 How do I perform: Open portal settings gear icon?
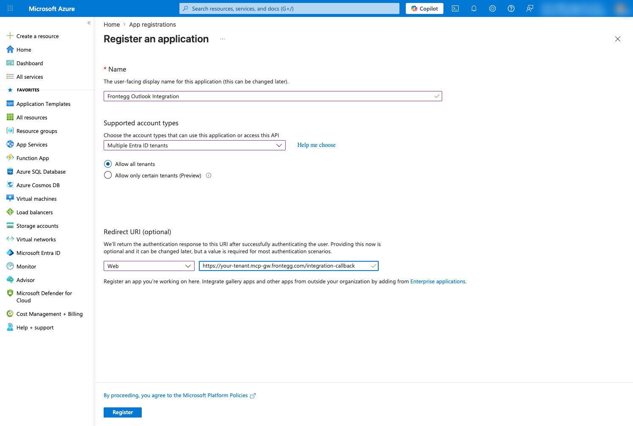(493, 8)
